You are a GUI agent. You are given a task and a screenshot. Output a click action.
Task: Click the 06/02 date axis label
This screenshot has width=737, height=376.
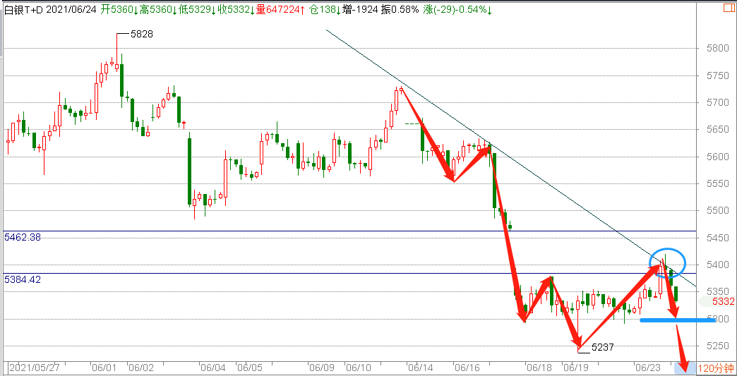141,368
